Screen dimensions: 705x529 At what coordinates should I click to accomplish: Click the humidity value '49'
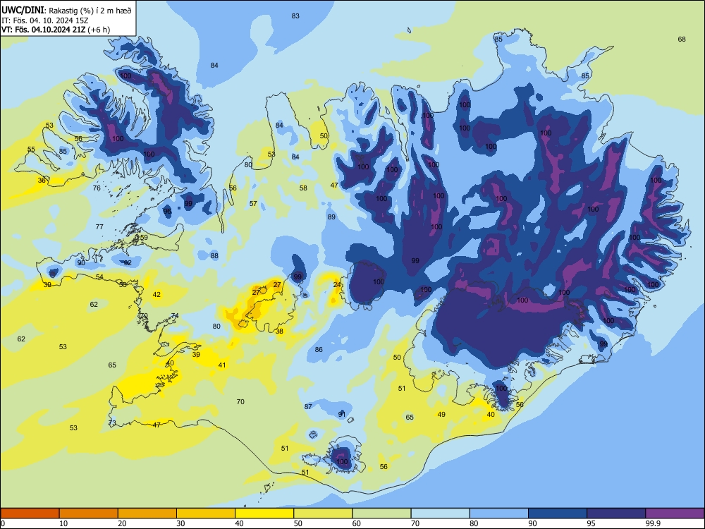(441, 414)
